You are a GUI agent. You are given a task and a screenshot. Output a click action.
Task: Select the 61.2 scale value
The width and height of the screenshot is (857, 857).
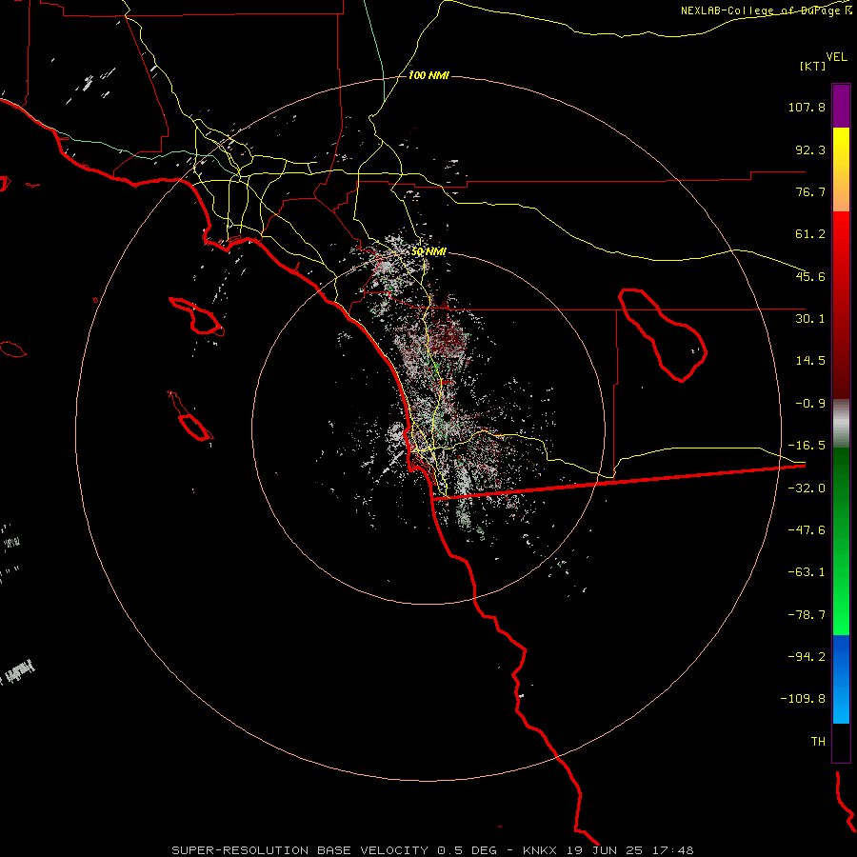[810, 234]
